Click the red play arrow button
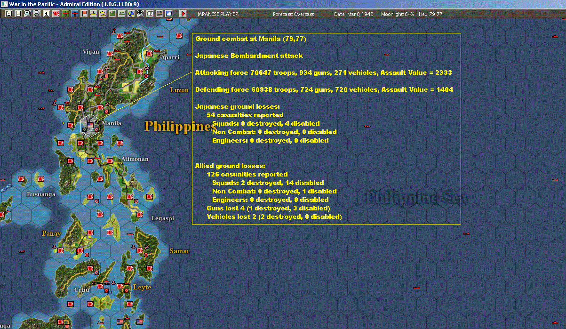 183,14
